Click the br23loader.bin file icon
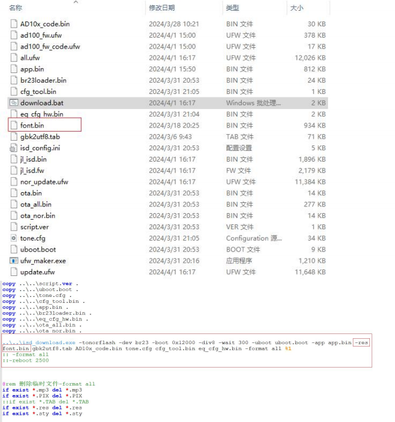This screenshot has height=422, width=395. pos(14,80)
